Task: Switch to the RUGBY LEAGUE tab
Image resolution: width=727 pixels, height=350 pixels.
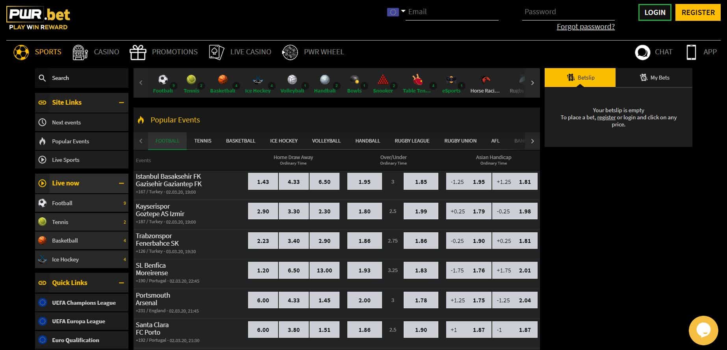Action: click(x=412, y=141)
